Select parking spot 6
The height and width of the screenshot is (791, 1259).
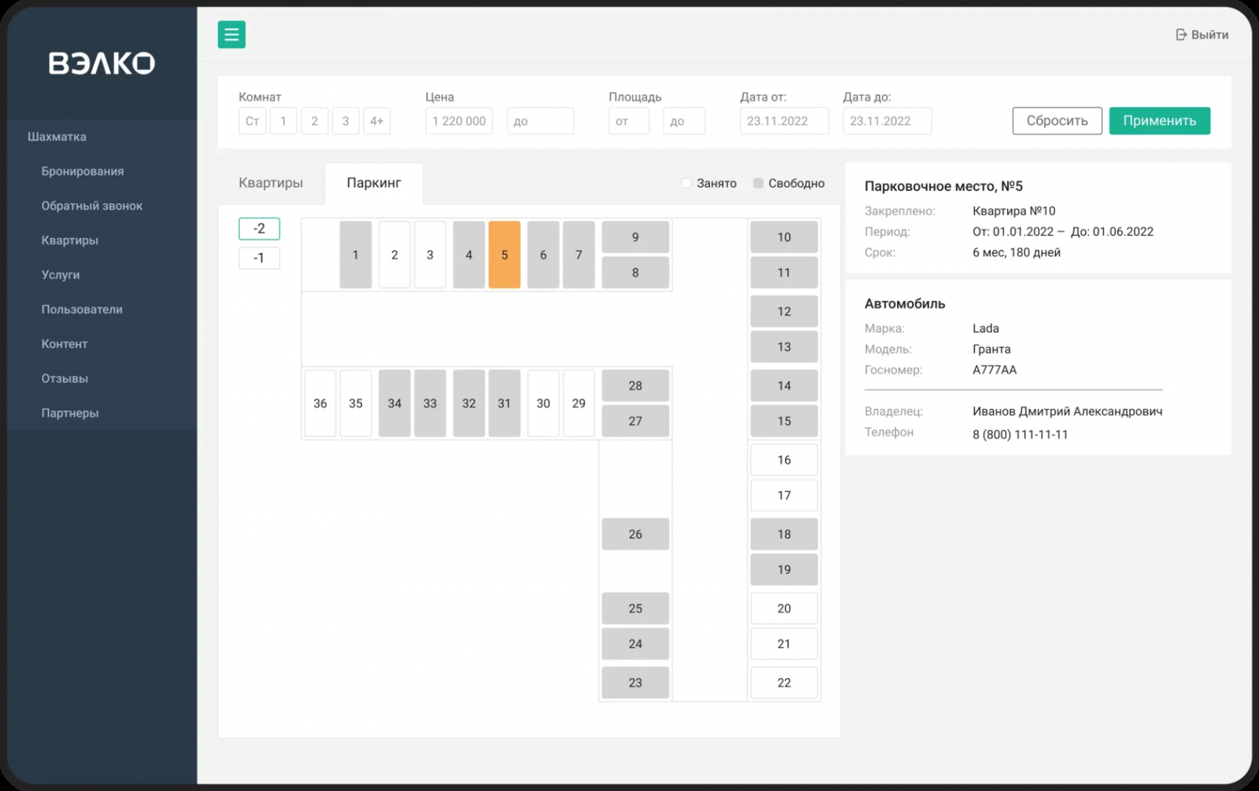coord(543,255)
